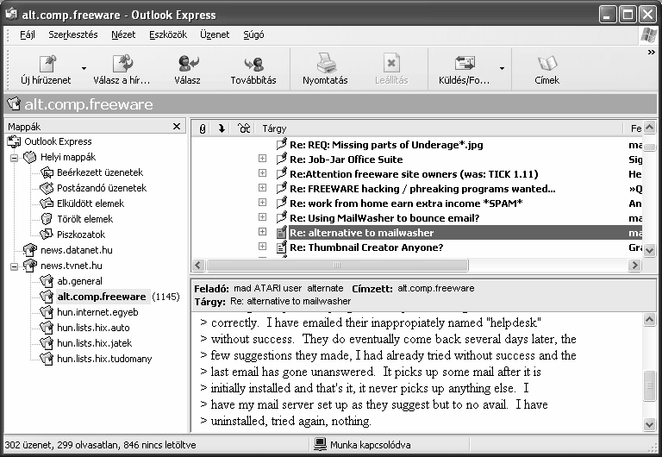This screenshot has width=662, height=457.
Task: Open the Szerkesztés menu
Action: pyautogui.click(x=73, y=34)
